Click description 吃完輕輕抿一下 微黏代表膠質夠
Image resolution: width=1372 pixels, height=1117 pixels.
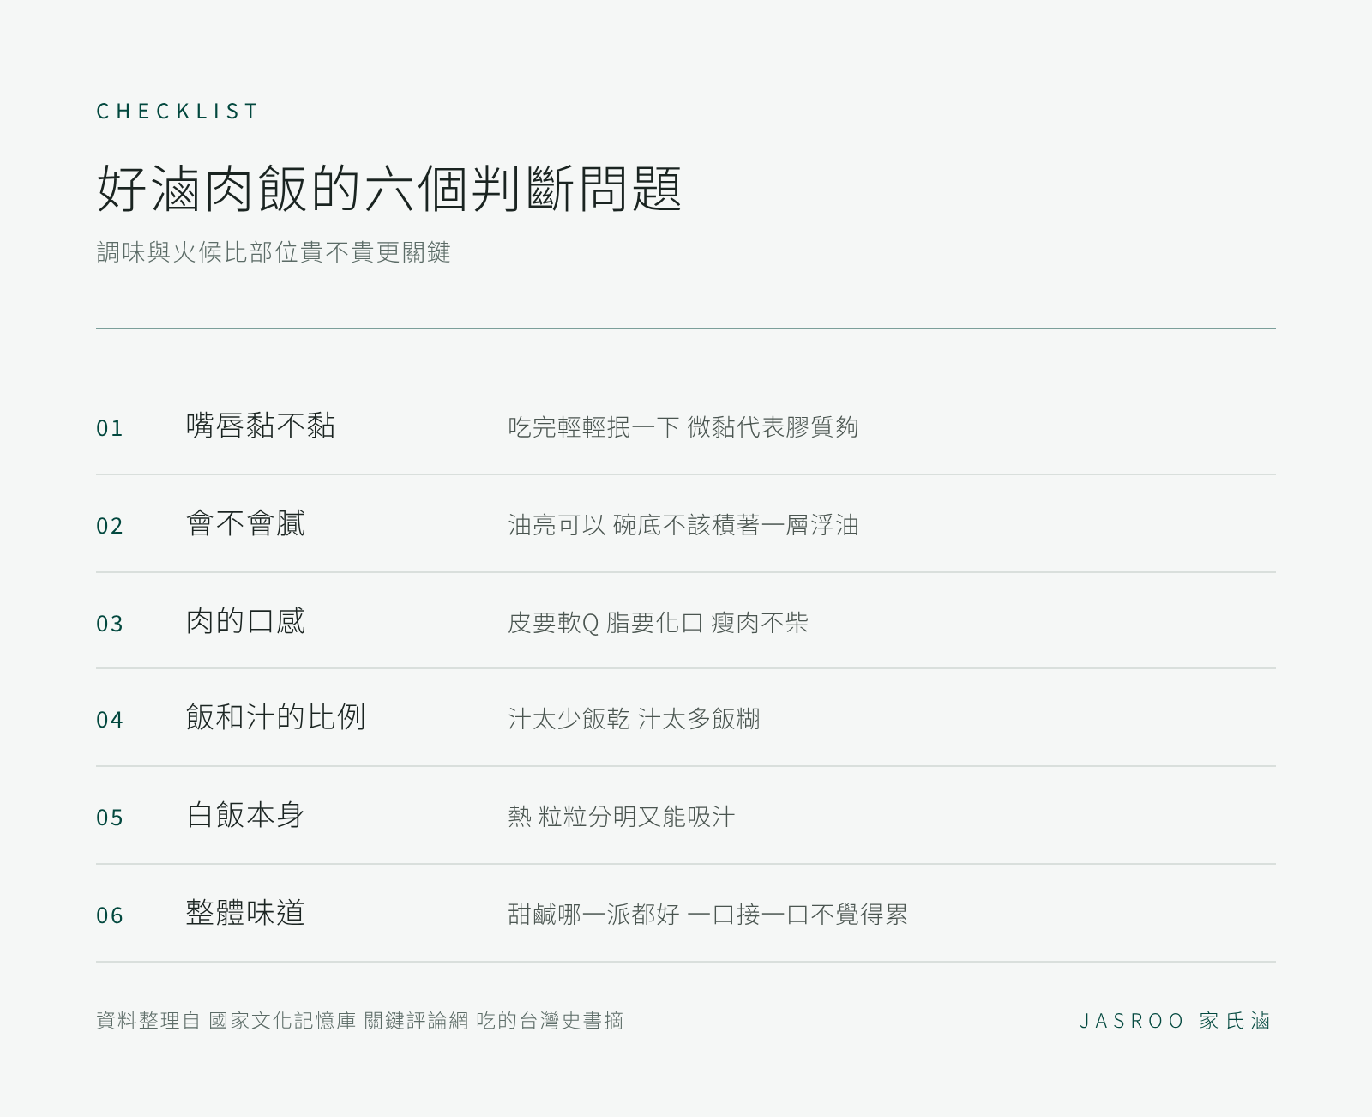click(683, 426)
